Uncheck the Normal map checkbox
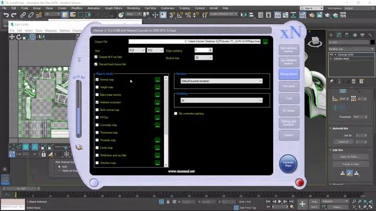Screen dimensions: 376x211 point(97,80)
